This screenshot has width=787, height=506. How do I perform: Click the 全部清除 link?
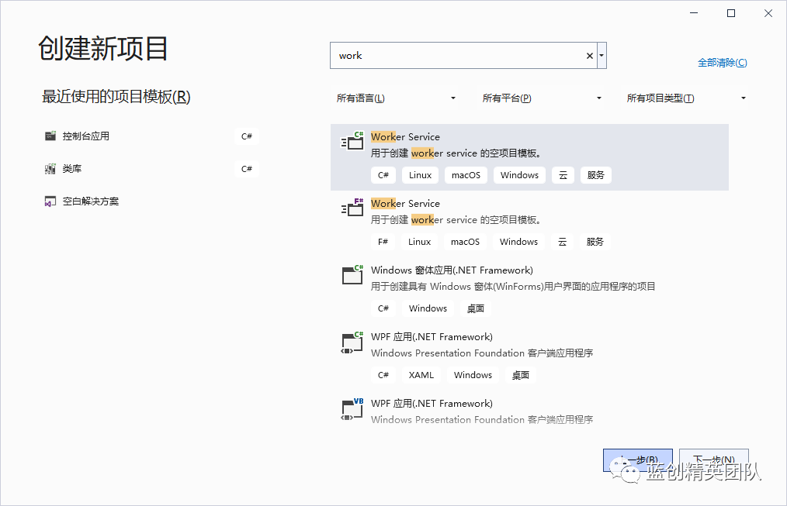tap(723, 63)
